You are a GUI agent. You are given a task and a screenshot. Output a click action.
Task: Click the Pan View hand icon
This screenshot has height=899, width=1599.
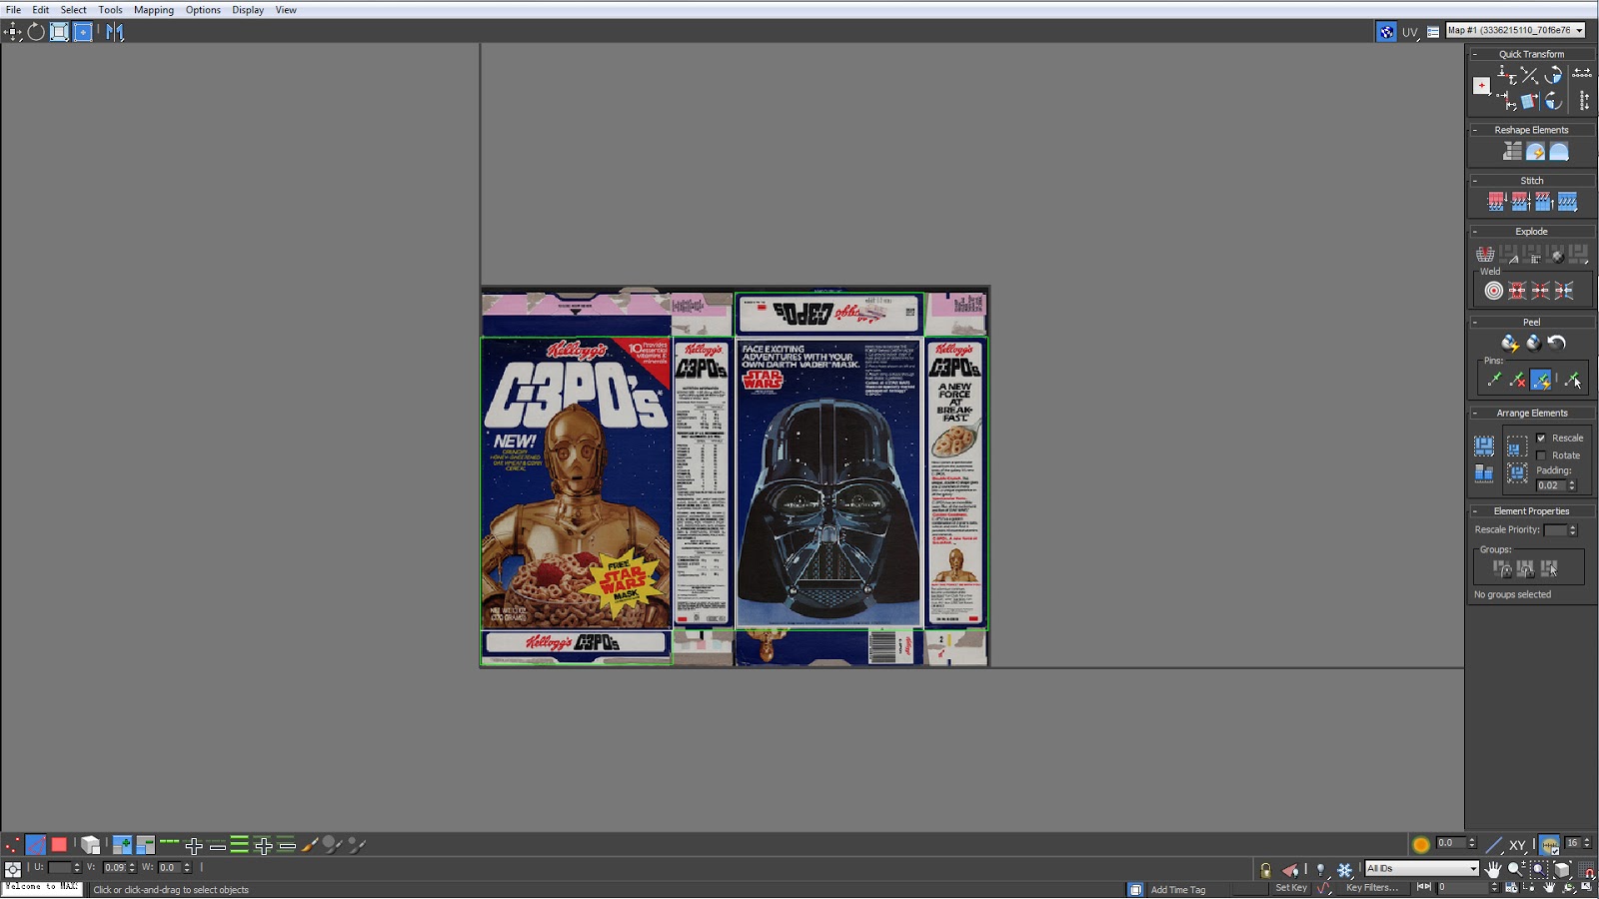pos(1493,869)
